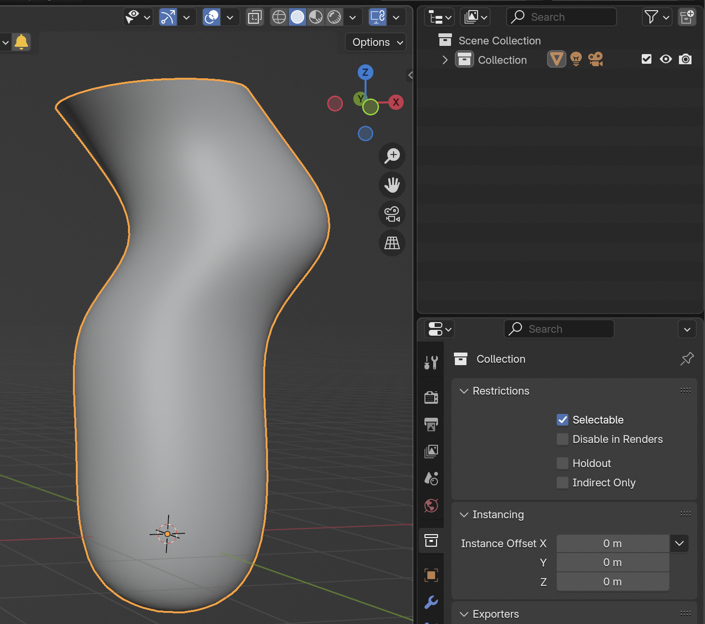Image resolution: width=705 pixels, height=624 pixels.
Task: Open the World properties tab icon
Action: click(x=431, y=505)
